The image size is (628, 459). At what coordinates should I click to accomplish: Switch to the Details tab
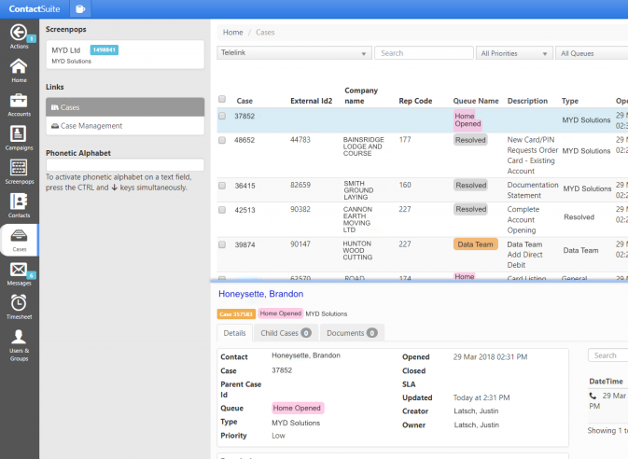click(x=235, y=333)
